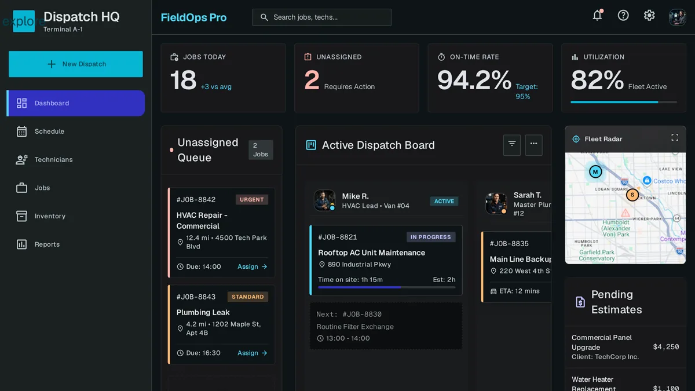Click the clock icon beside Due: 16:30
The image size is (695, 391).
pos(180,353)
